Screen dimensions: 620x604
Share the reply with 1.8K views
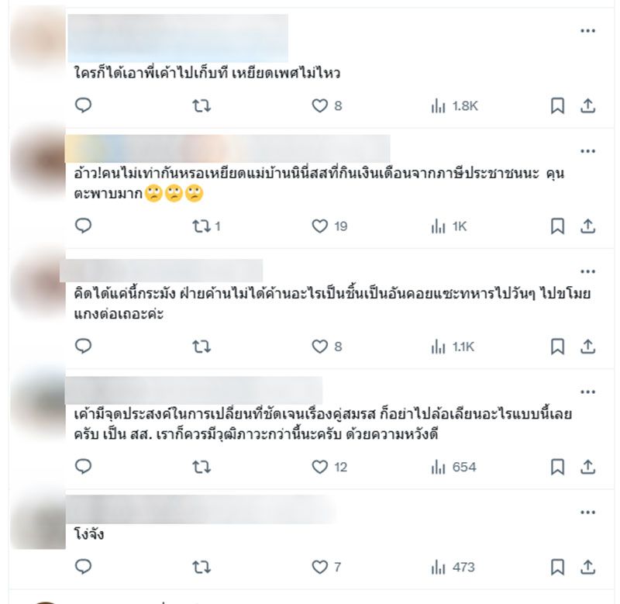click(x=587, y=105)
